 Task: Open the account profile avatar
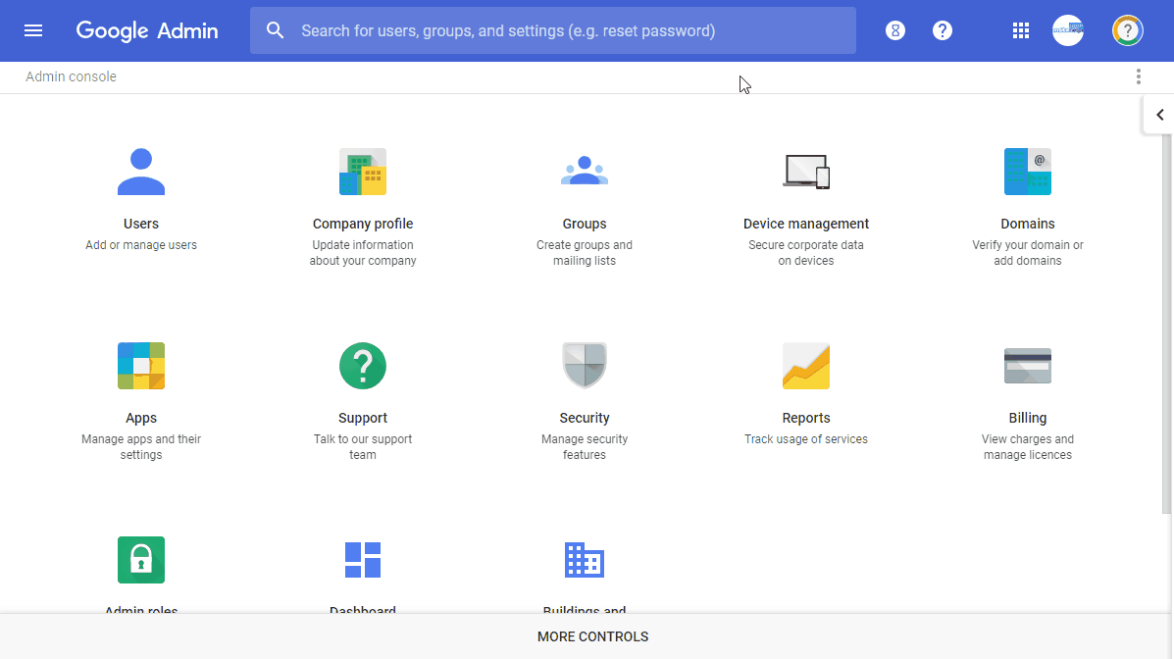coord(1128,30)
